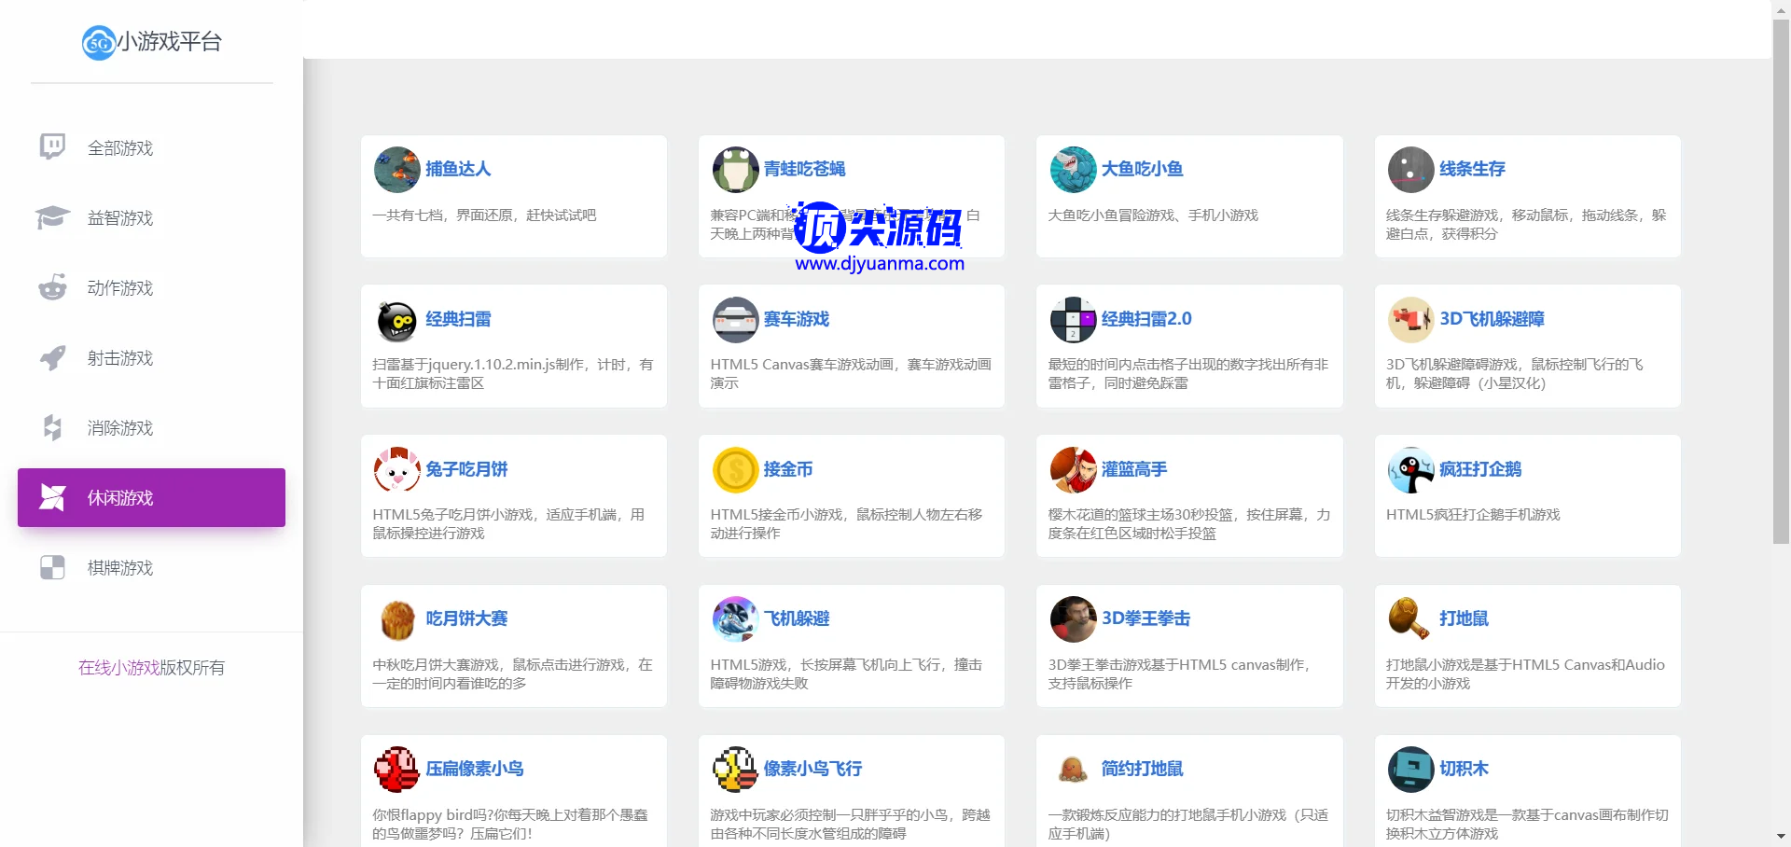This screenshot has height=847, width=1791.
Task: Open the 大鱼吃小鱼 game title link
Action: pos(1142,169)
